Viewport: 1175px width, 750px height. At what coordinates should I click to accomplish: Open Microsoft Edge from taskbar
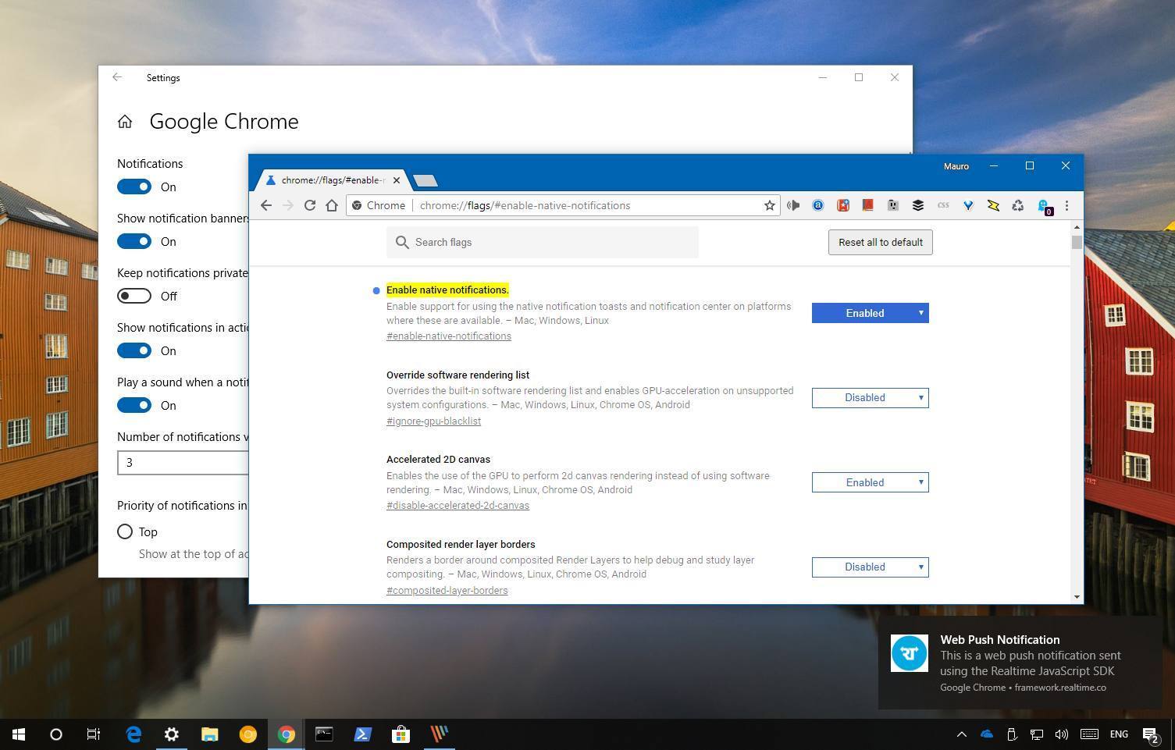pos(134,734)
